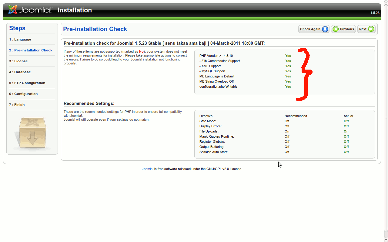Select step 4 : Database
Viewport: 388px width, 242px height.
tap(20, 72)
